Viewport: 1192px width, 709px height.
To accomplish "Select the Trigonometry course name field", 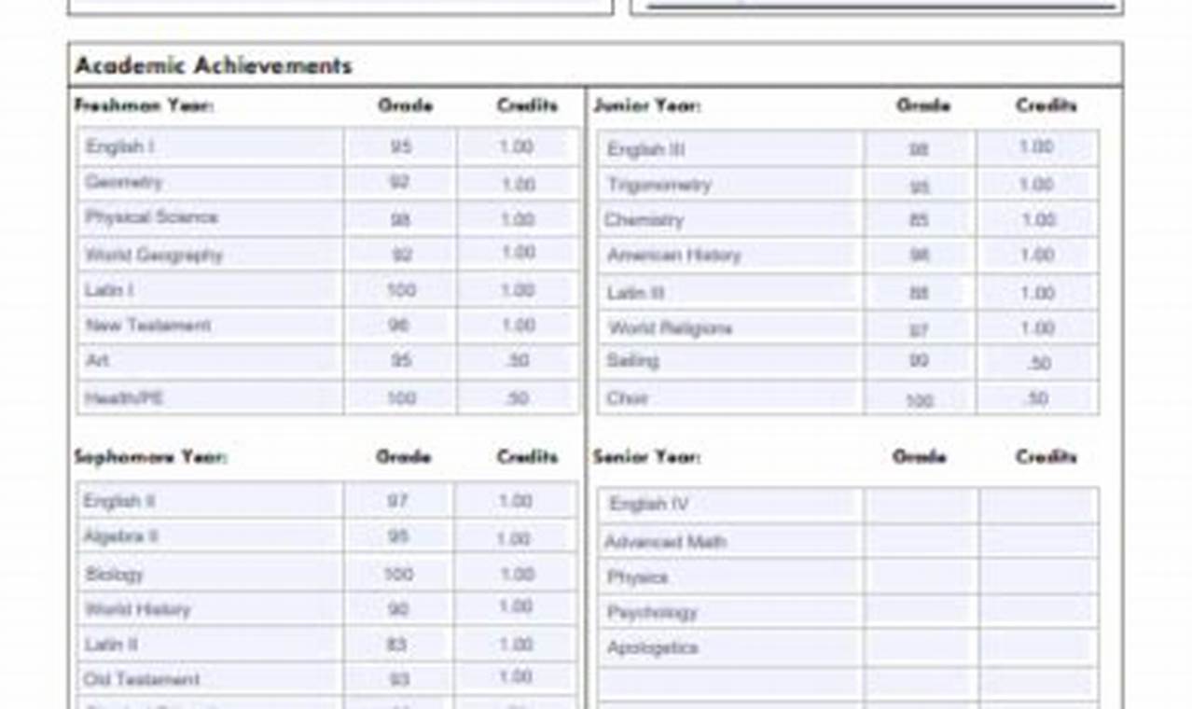I will [x=729, y=185].
